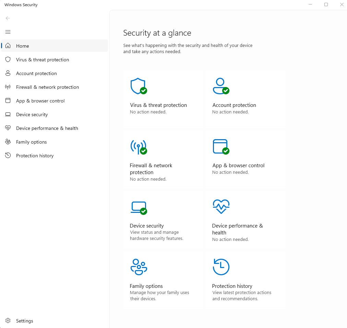Click 'View latest protection actions and recommendations' text
347x328 pixels.
pyautogui.click(x=242, y=295)
